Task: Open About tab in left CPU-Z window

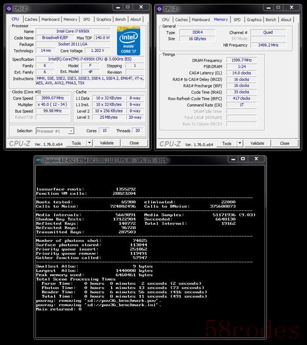Action: 136,19
